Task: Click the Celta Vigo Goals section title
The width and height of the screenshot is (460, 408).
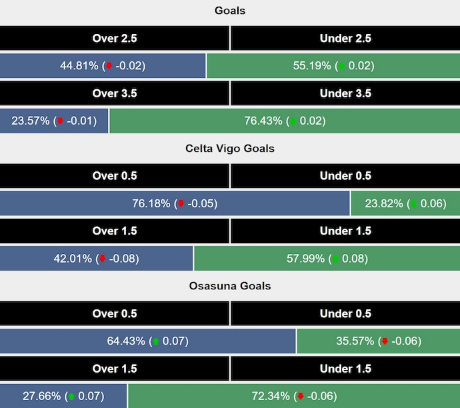Action: 230,148
